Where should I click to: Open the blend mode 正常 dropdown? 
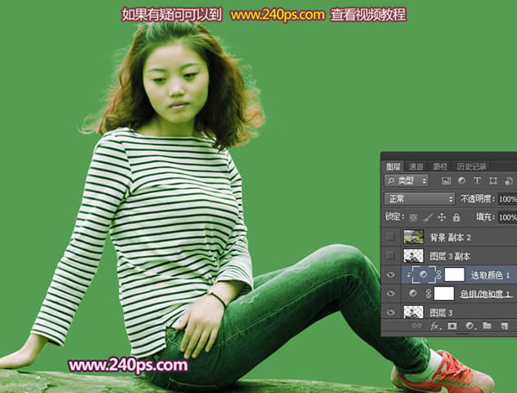pos(420,199)
